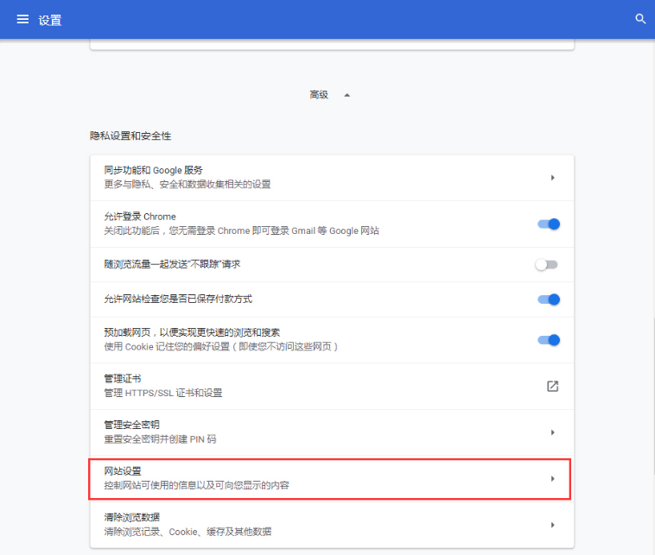Click the page scrollbar on the right edge
This screenshot has height=555, width=655.
tap(653, 396)
